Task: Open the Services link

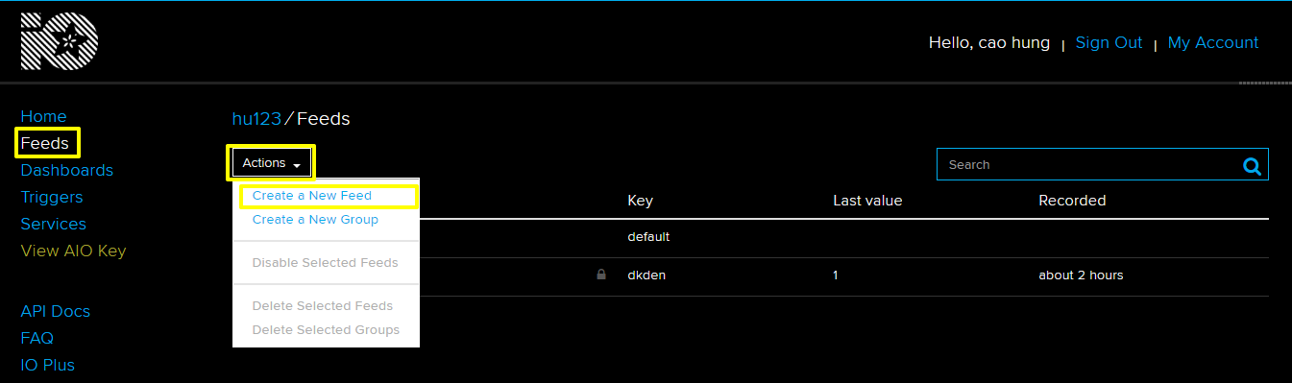Action: tap(54, 224)
